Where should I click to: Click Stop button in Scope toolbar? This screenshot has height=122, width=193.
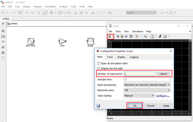(131, 36)
